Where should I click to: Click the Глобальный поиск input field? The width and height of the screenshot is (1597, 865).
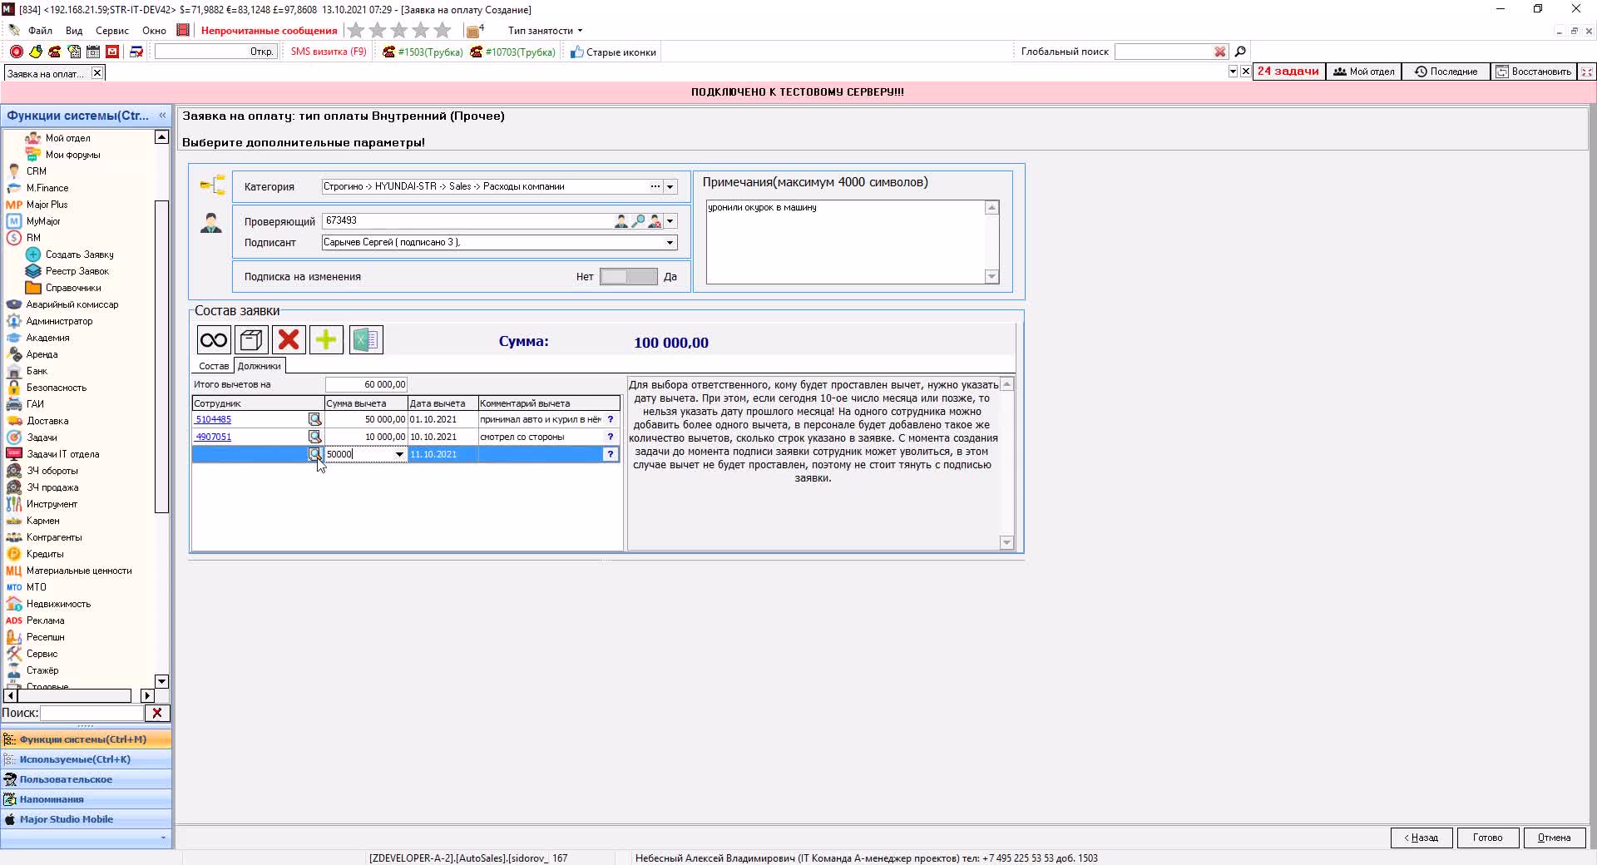click(x=1163, y=52)
